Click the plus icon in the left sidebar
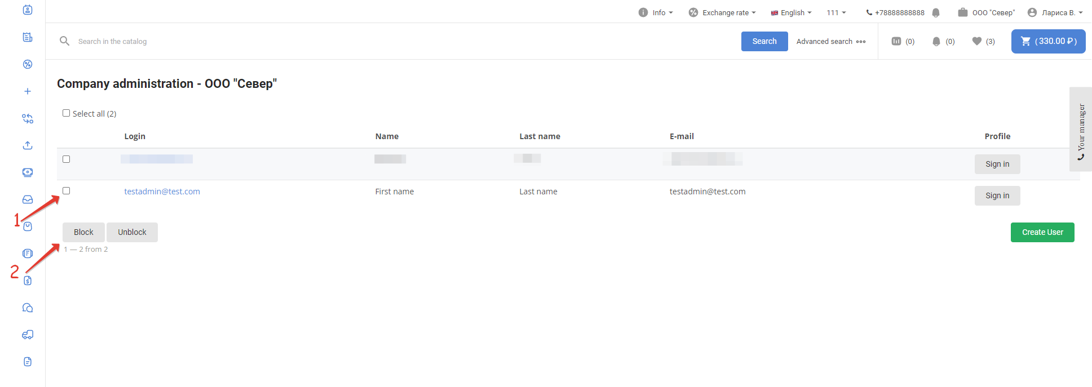This screenshot has height=387, width=1092. pos(28,91)
